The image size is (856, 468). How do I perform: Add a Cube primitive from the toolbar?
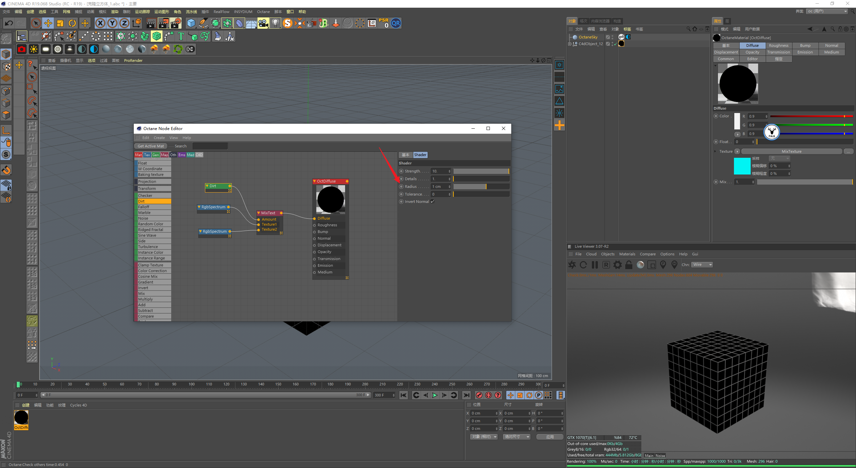coord(191,23)
